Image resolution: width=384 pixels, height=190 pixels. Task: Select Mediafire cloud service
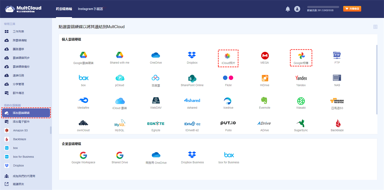click(84, 103)
